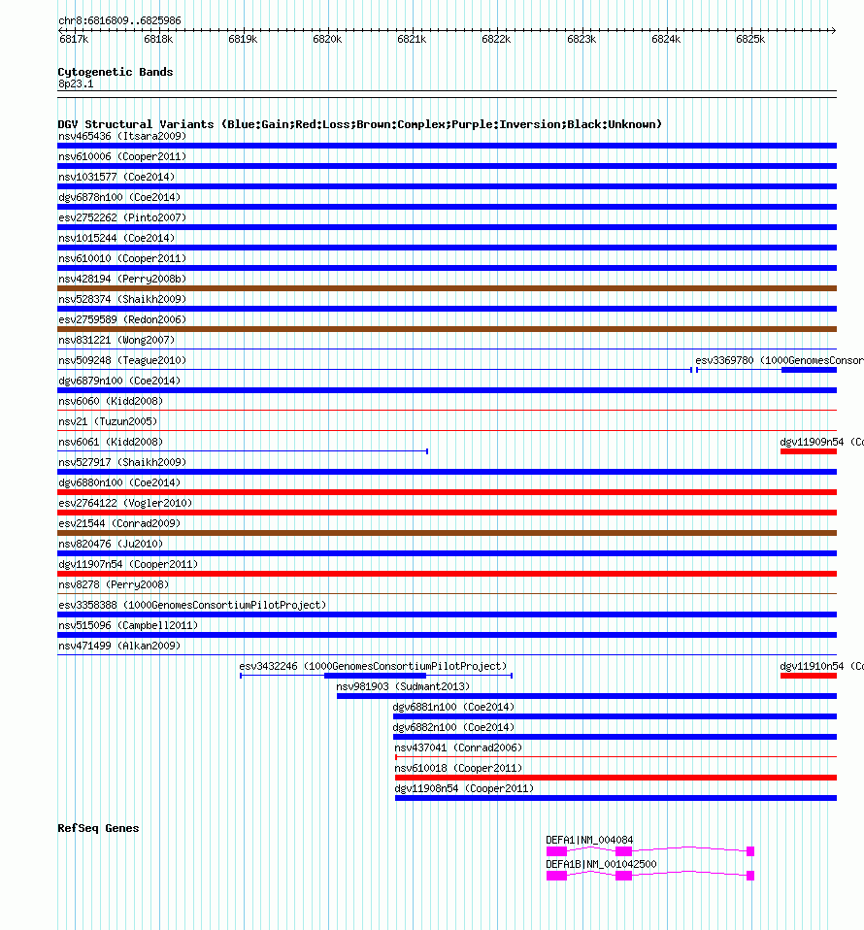This screenshot has height=930, width=864.
Task: Select nsv981903 (Sudmant2013) label
Action: 403,687
